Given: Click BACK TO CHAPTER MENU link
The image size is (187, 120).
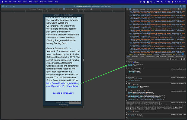Looking at the screenshot, I should [x=63, y=93].
